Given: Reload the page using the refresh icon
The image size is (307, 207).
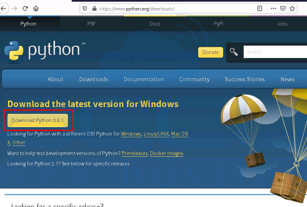Looking at the screenshot, I should point(25,8).
